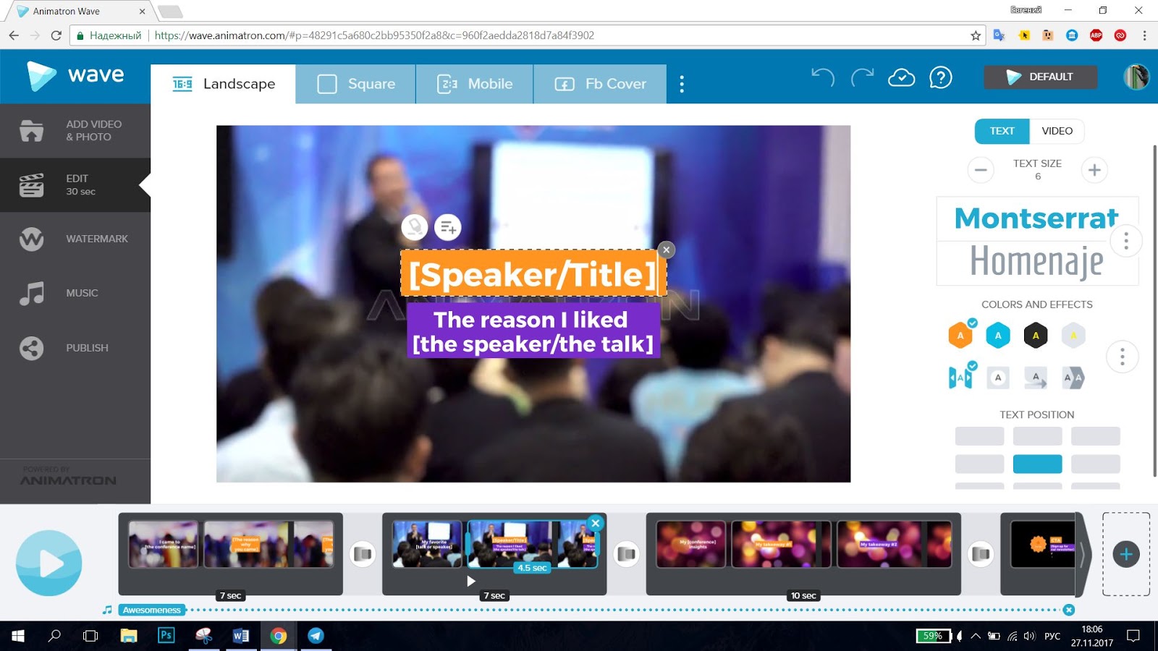The width and height of the screenshot is (1158, 651).
Task: Switch to Landscape format tab
Action: pyautogui.click(x=223, y=84)
